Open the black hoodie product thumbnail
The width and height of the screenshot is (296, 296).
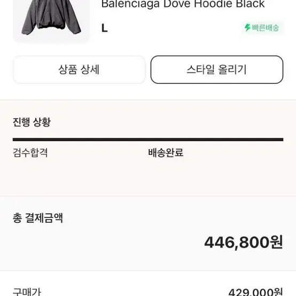tap(51, 21)
